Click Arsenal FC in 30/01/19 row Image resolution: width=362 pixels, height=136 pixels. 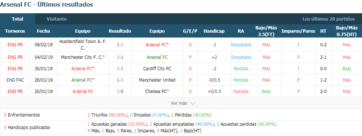coord(83,68)
